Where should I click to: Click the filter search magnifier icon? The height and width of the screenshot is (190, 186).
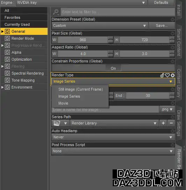click(56, 12)
